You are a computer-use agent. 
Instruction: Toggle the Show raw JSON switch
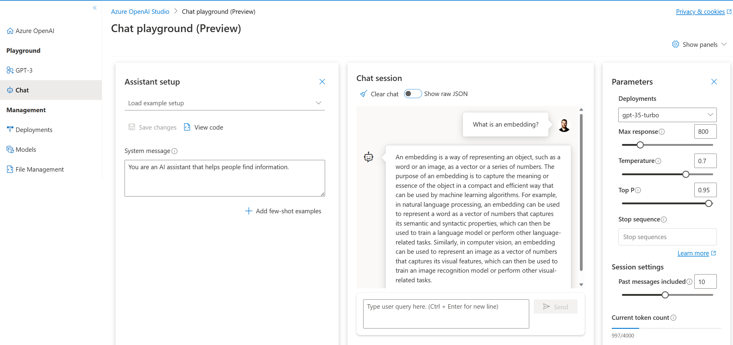[x=412, y=94]
